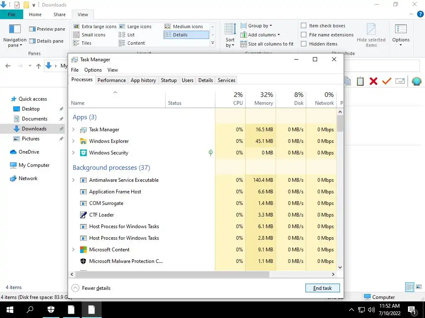This screenshot has width=425, height=318.
Task: Sort processes by Memory column header
Action: coord(261,99)
